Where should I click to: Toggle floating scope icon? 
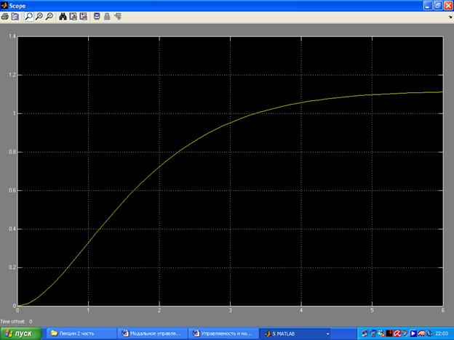[x=97, y=17]
